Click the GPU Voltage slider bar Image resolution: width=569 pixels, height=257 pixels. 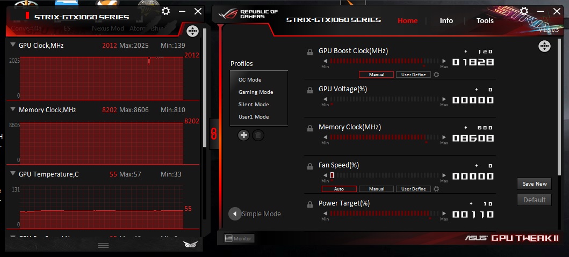(385, 99)
